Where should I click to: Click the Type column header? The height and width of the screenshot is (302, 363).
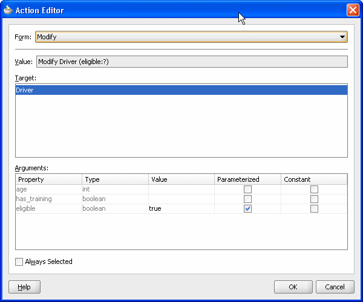point(116,179)
